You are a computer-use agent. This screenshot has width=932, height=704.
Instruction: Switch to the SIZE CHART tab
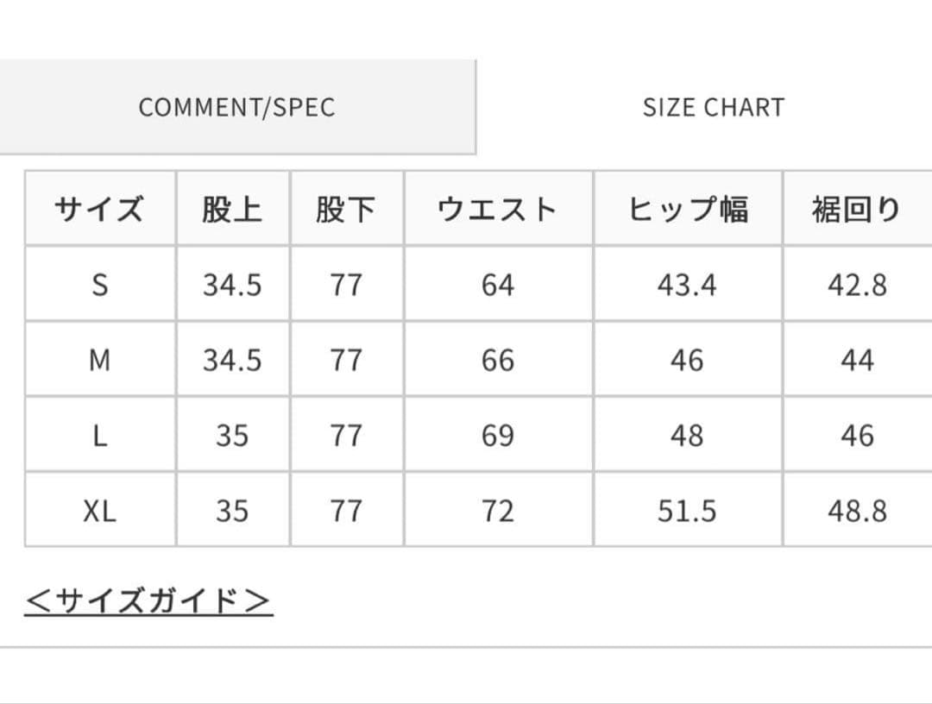[x=711, y=107]
